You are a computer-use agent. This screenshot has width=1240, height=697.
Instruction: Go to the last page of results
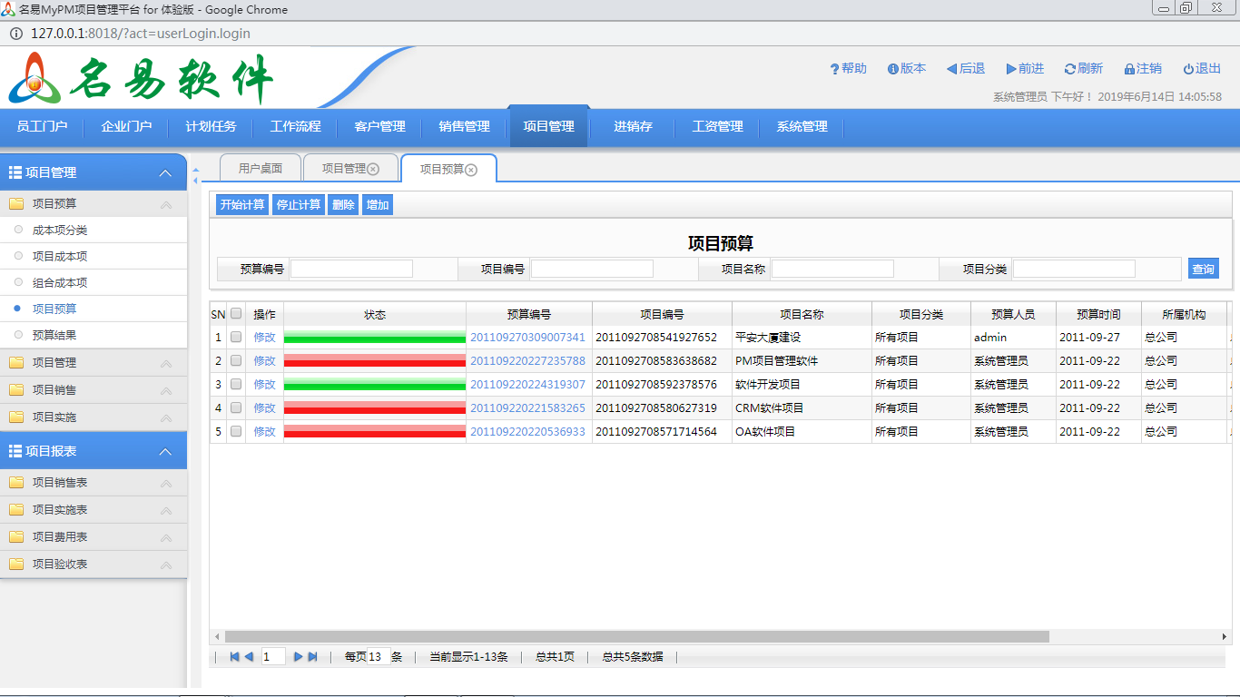[313, 657]
